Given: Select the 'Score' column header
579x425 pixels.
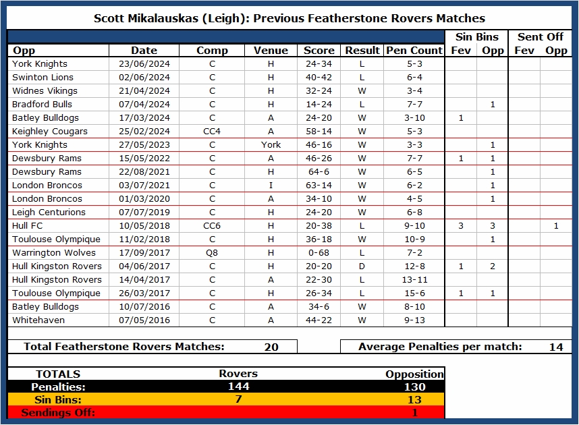Looking at the screenshot, I should [319, 51].
